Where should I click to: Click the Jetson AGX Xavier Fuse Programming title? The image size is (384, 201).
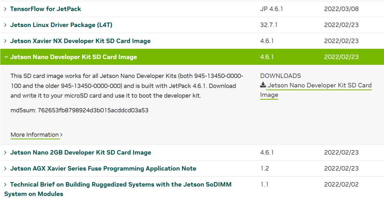point(103,169)
